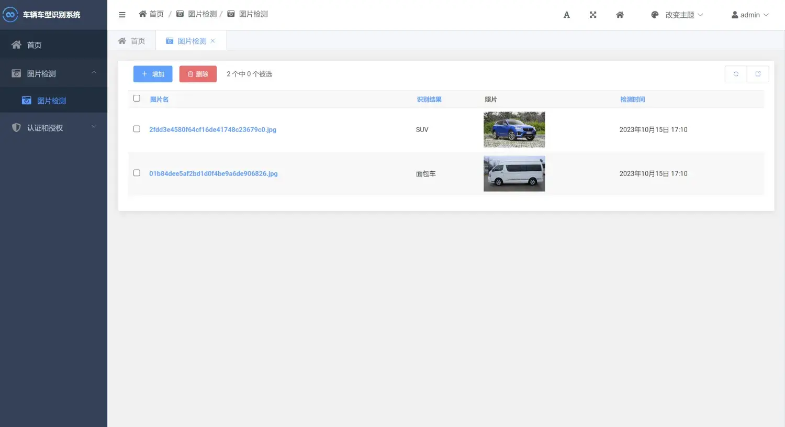Select the checkbox for the SUV image row
The image size is (785, 427).
137,128
